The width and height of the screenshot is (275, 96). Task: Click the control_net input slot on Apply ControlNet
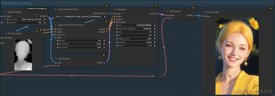(x=55, y=35)
